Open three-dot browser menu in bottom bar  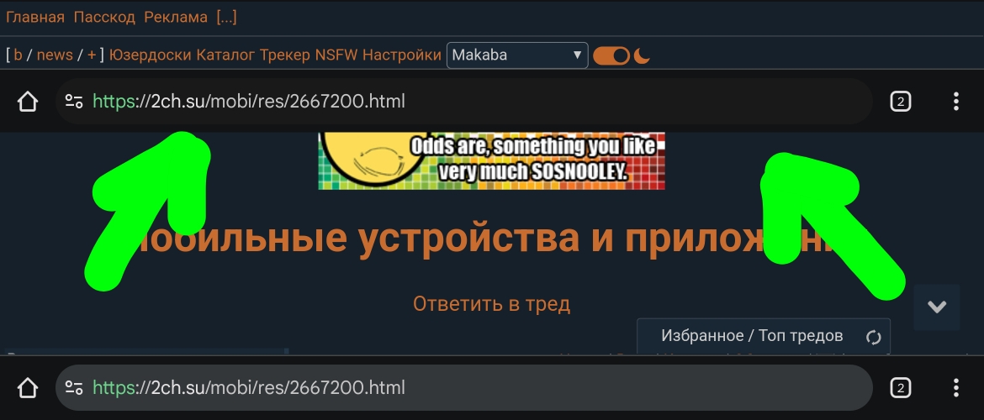955,388
